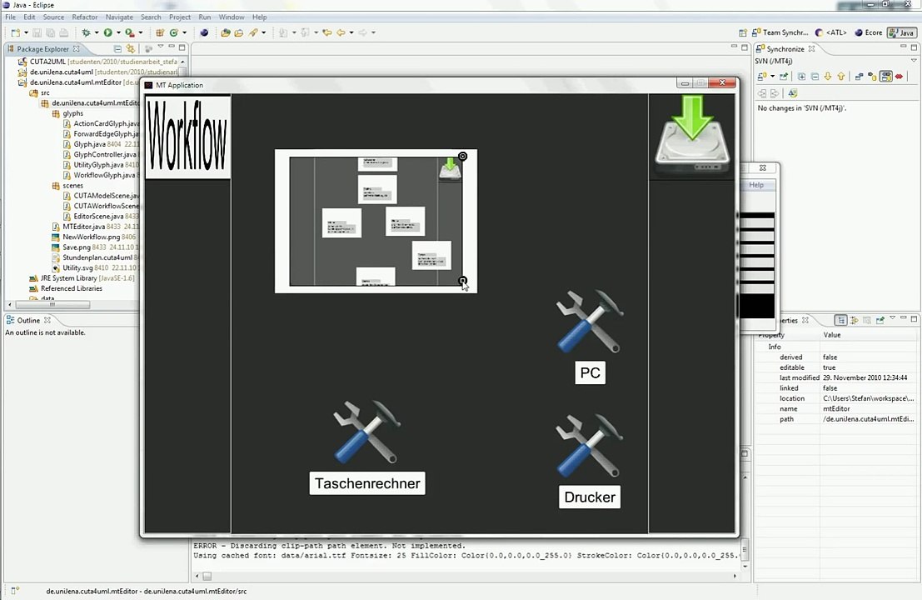The image size is (922, 600).
Task: Click the Taschenrechner tools icon
Action: [367, 432]
